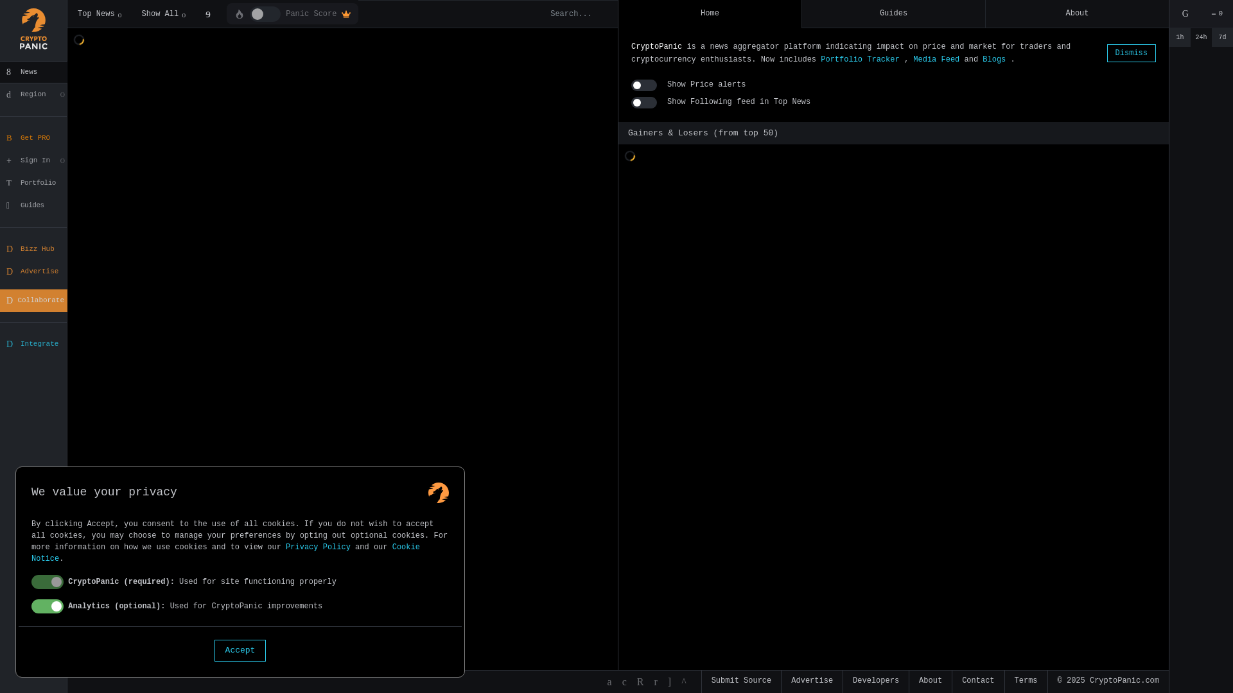The image size is (1233, 693).
Task: Click the flame icon beside Panic Score
Action: click(240, 14)
